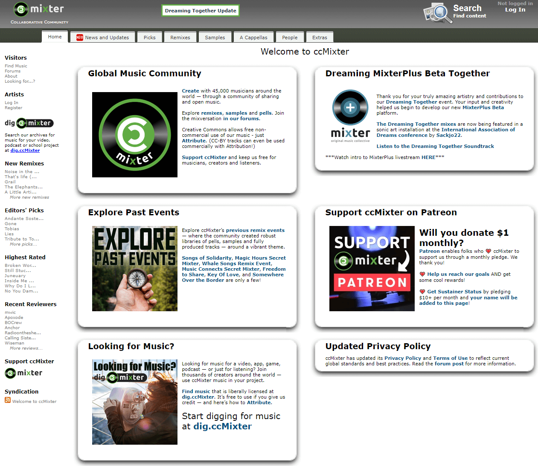Open the Grail remix link

coord(10,182)
